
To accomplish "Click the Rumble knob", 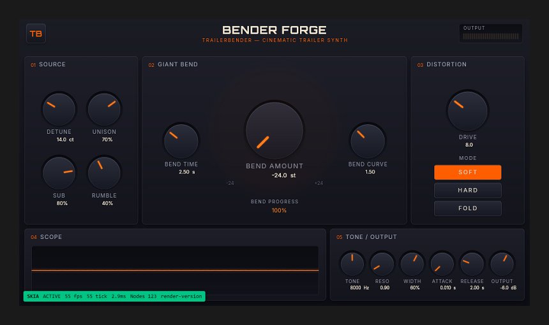I will click(104, 173).
